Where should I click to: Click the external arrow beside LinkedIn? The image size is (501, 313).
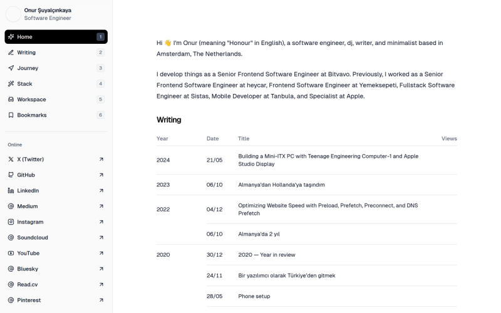(x=101, y=190)
